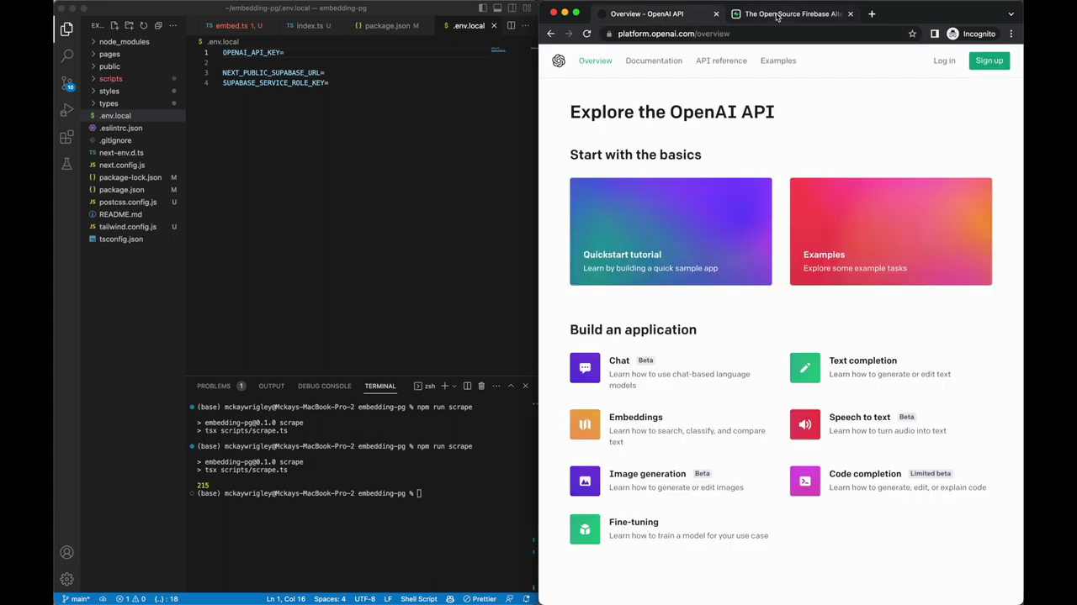Open Chrome's three-dot menu

coord(1011,34)
